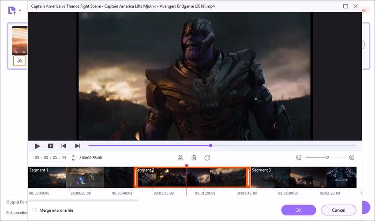This screenshot has width=375, height=221.
Task: Click the scissors cut icon
Action: (x=180, y=158)
